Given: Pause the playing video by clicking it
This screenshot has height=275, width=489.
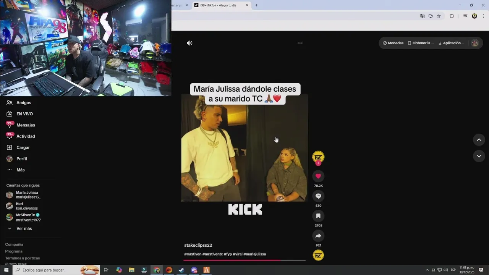Looking at the screenshot, I should click(x=244, y=148).
